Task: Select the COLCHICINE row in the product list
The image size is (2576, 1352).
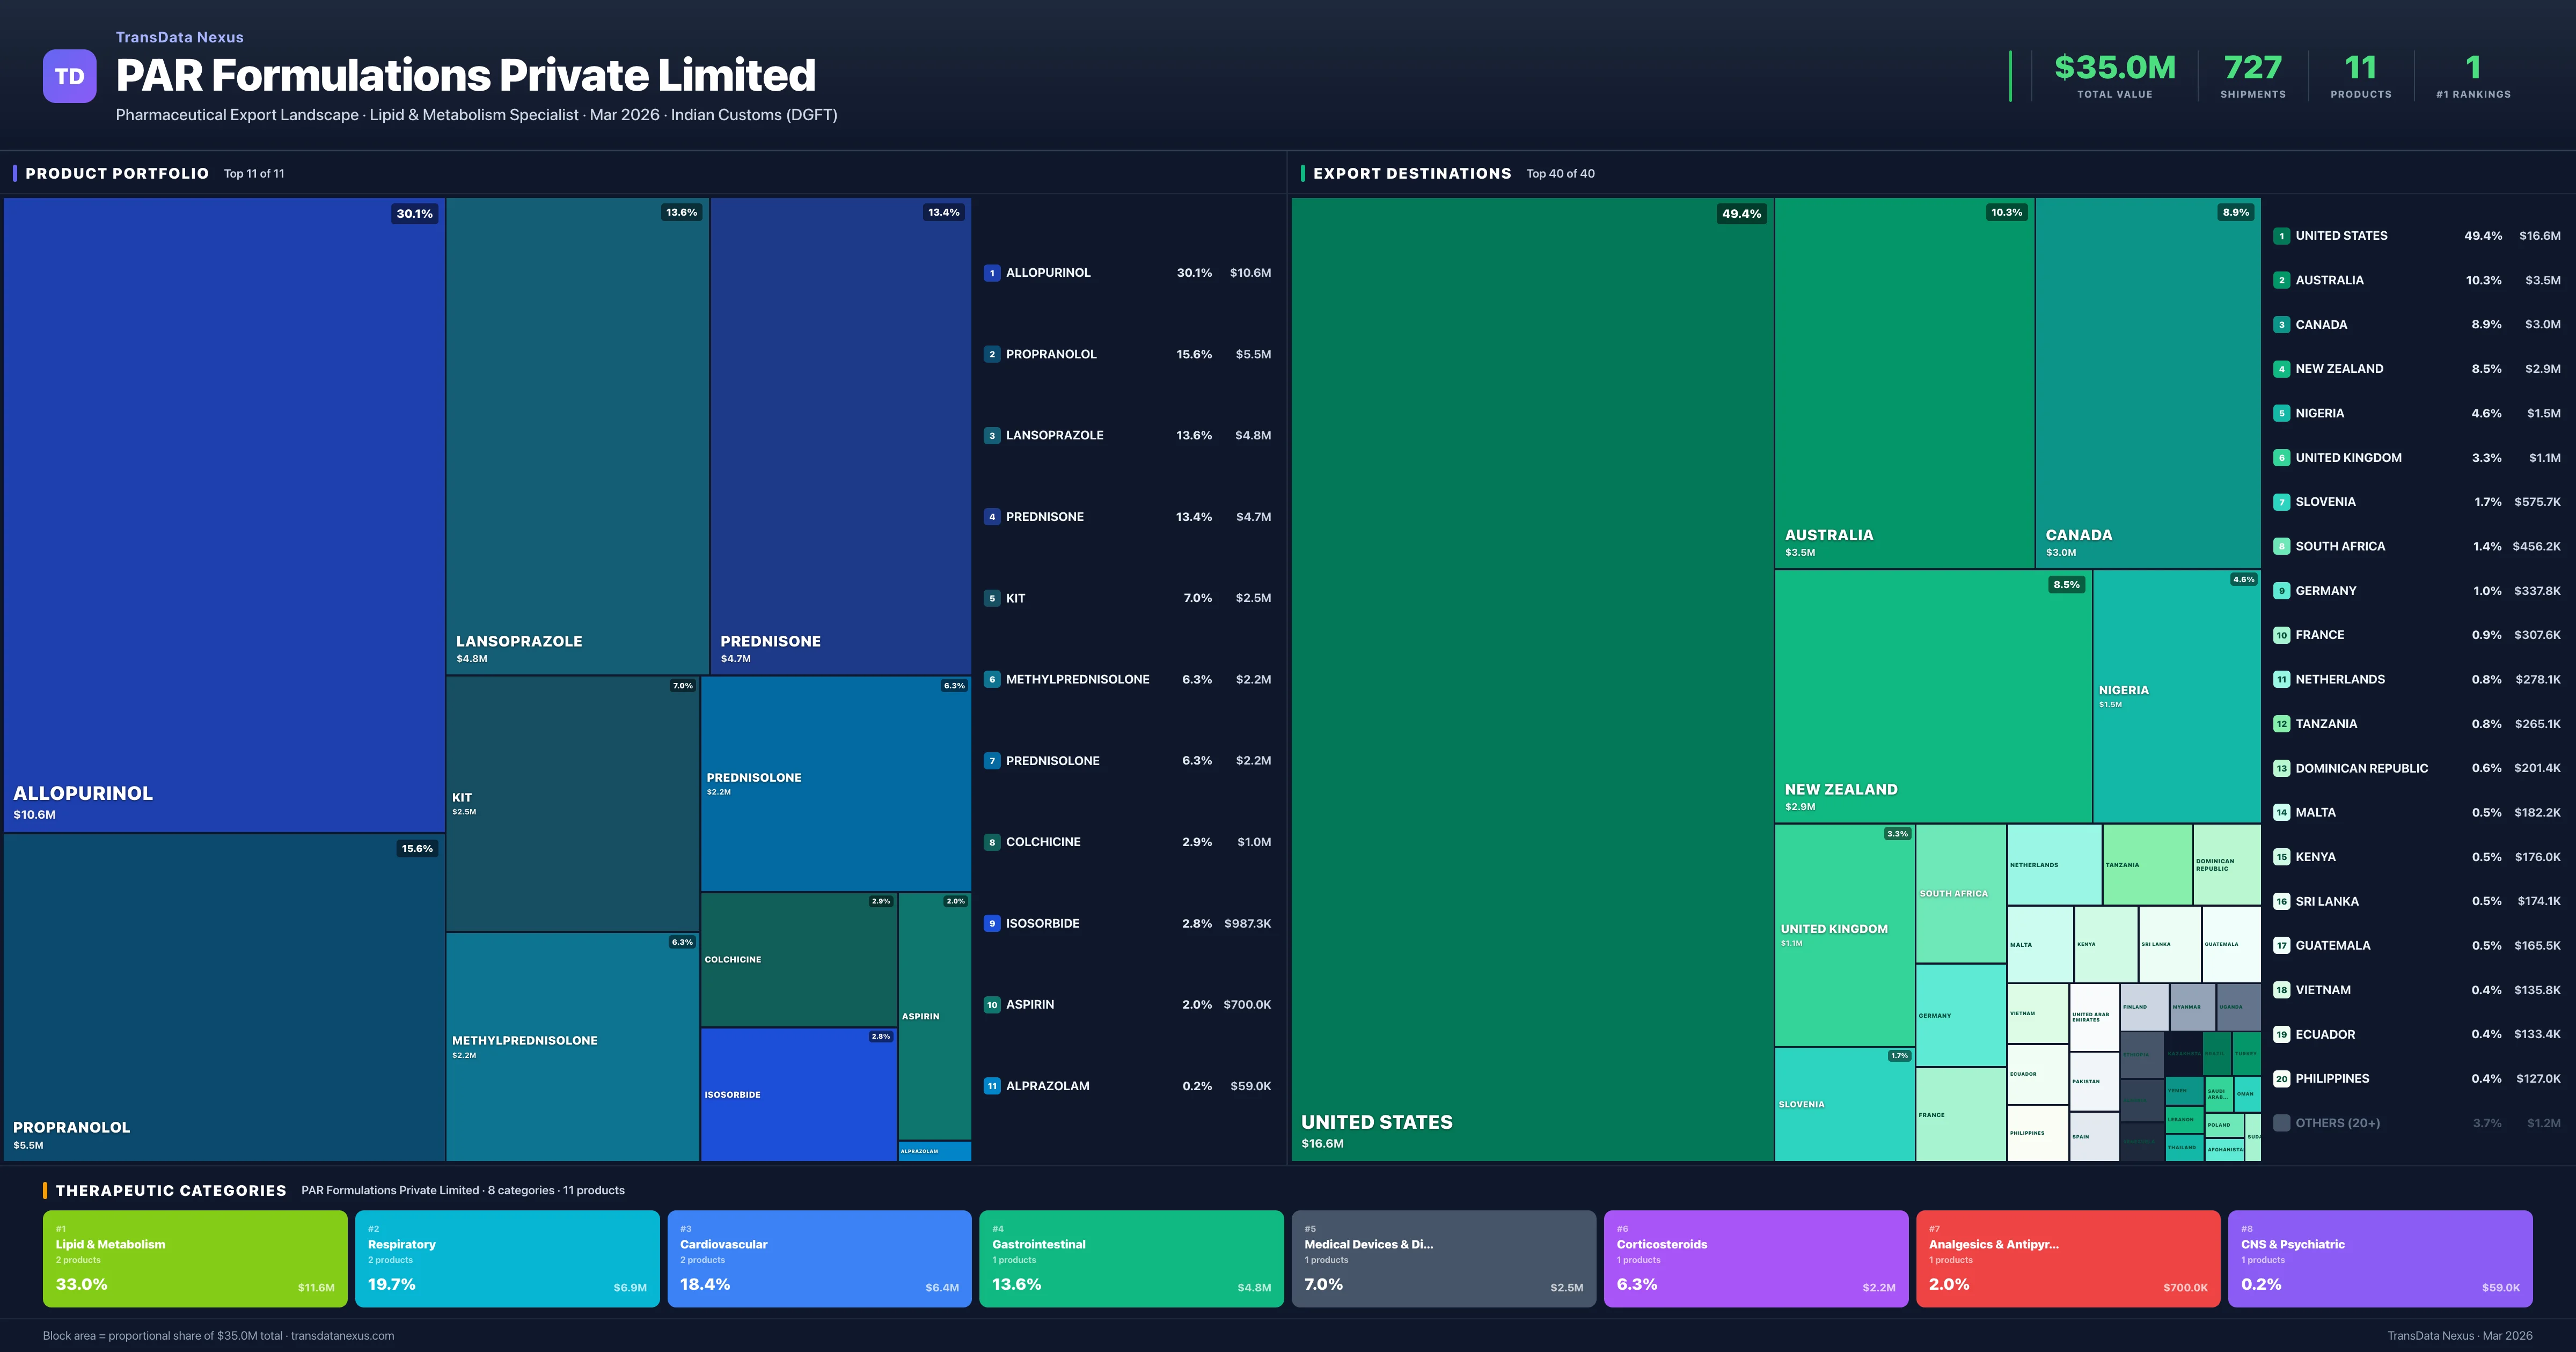Action: point(1127,842)
